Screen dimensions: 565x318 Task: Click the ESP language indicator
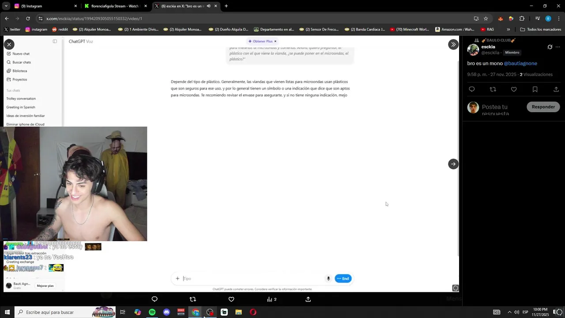(525, 312)
